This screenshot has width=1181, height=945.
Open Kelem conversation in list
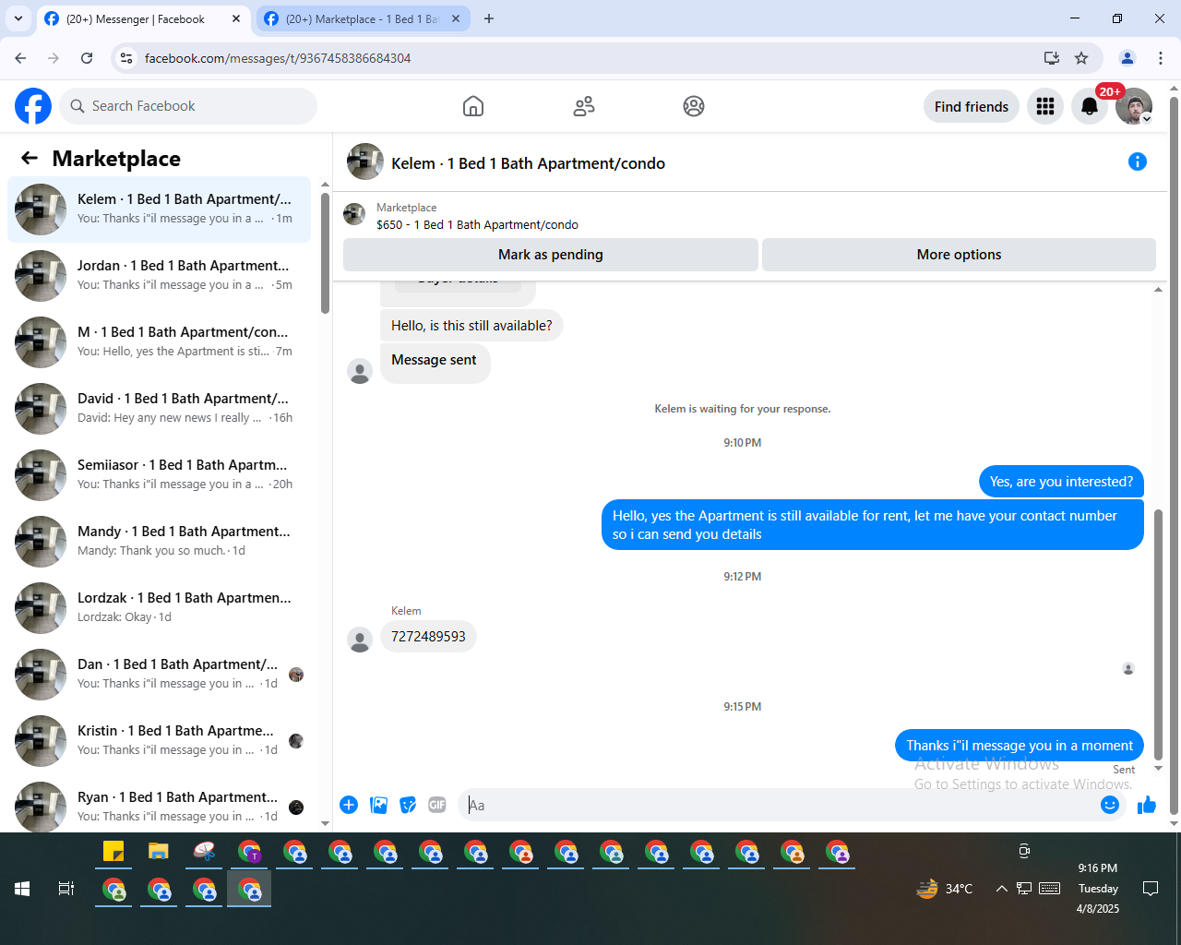(x=160, y=209)
